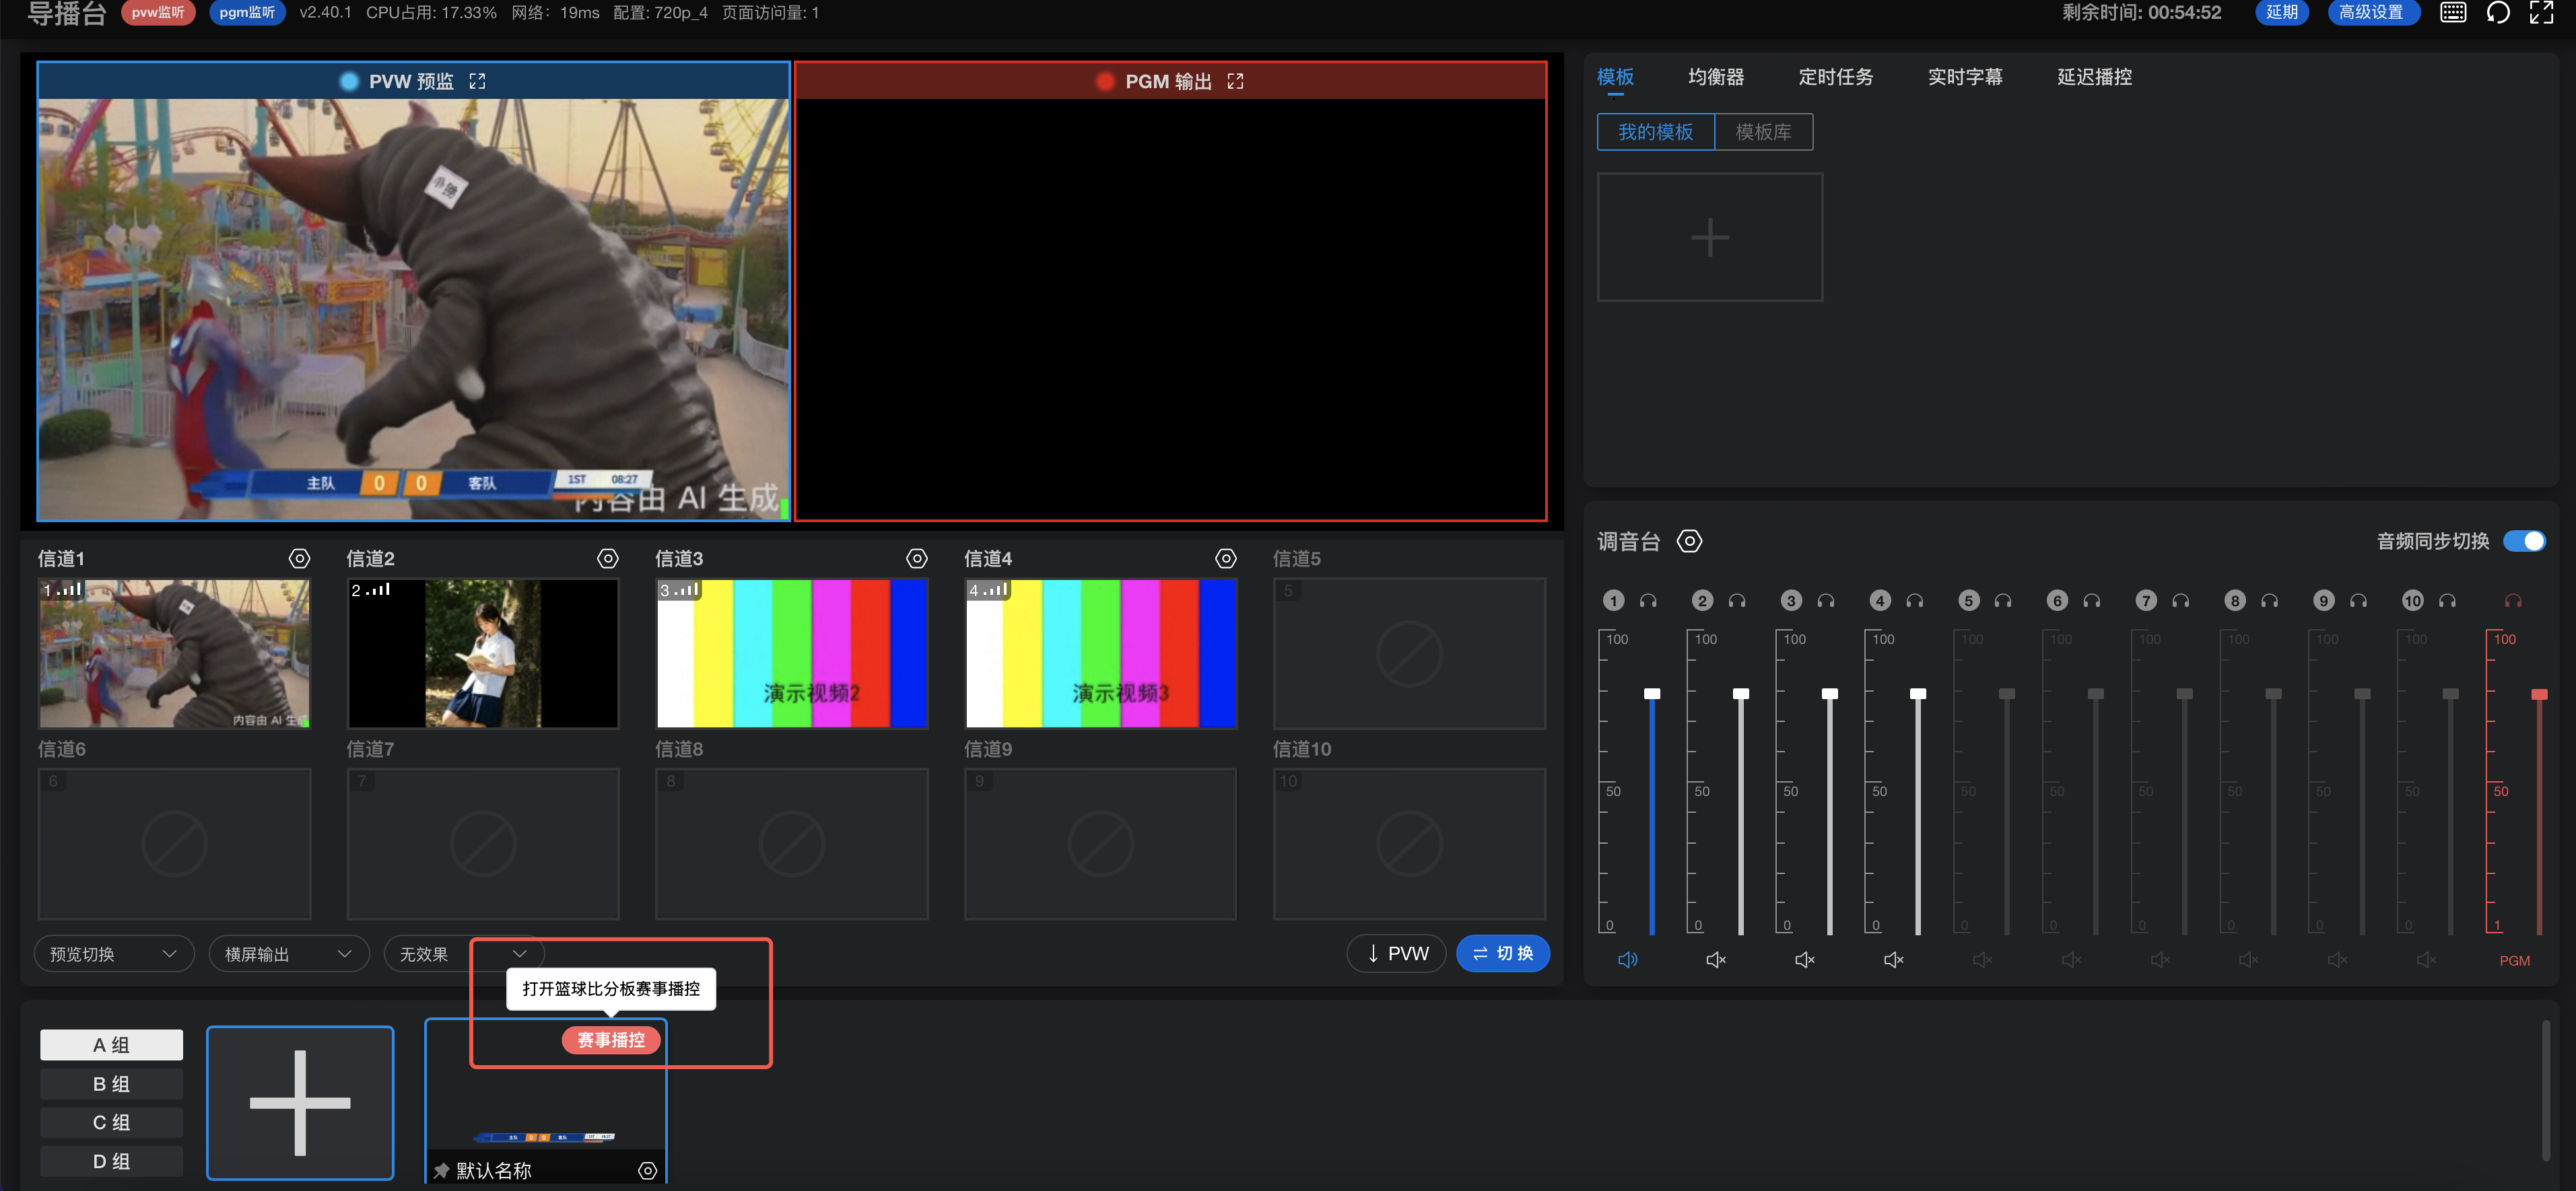Select the 我的模板 sub-tab
The height and width of the screenshot is (1191, 2576).
(x=1656, y=132)
